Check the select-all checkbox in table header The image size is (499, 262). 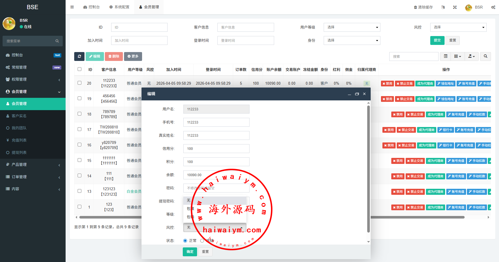coord(80,69)
